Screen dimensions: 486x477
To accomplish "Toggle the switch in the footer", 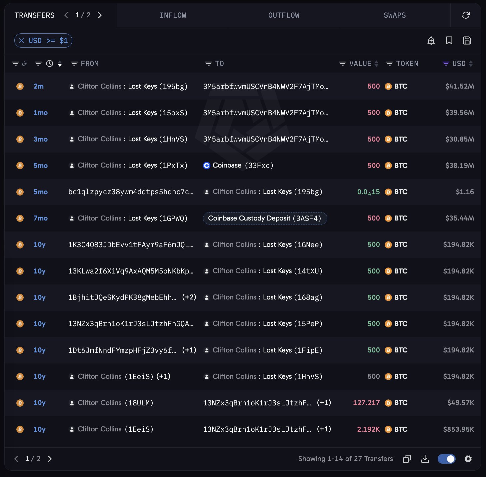I will [446, 459].
